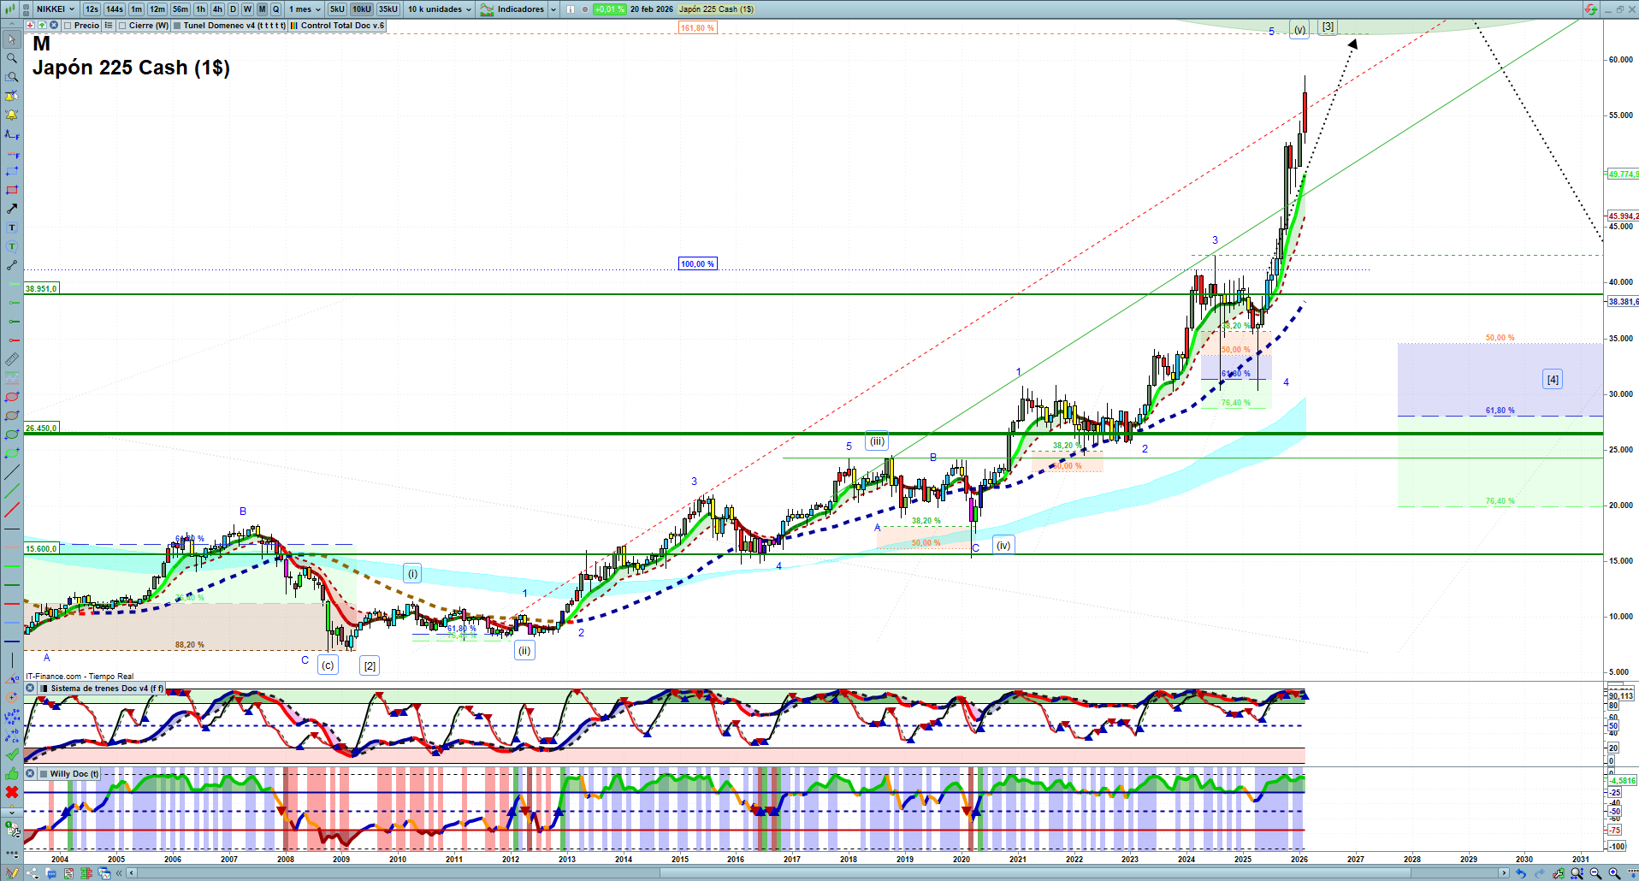
Task: Open Willy Doc (t) indicator settings
Action: [x=69, y=774]
